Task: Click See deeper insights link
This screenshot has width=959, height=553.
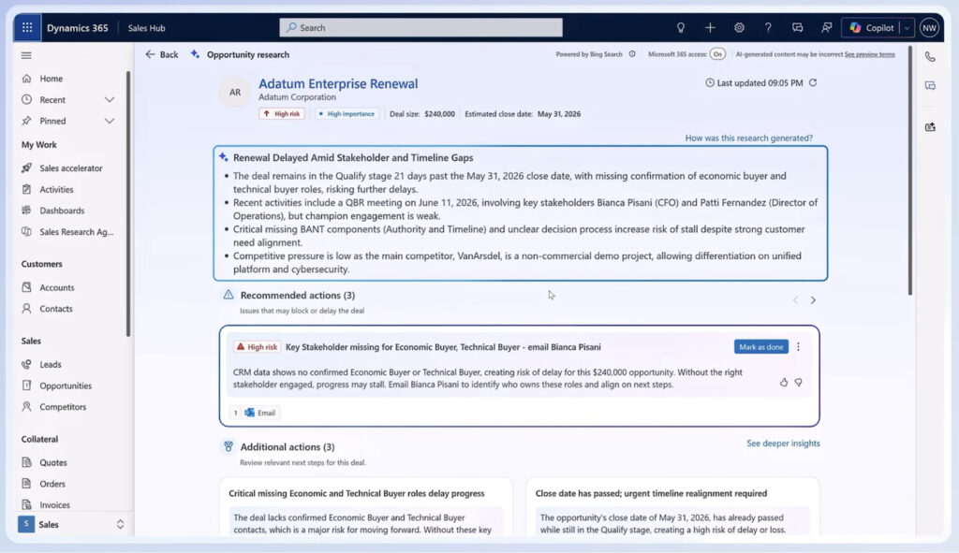Action: (x=783, y=443)
